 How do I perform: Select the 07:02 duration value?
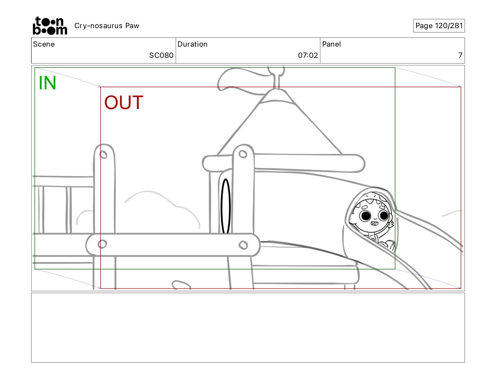[308, 55]
